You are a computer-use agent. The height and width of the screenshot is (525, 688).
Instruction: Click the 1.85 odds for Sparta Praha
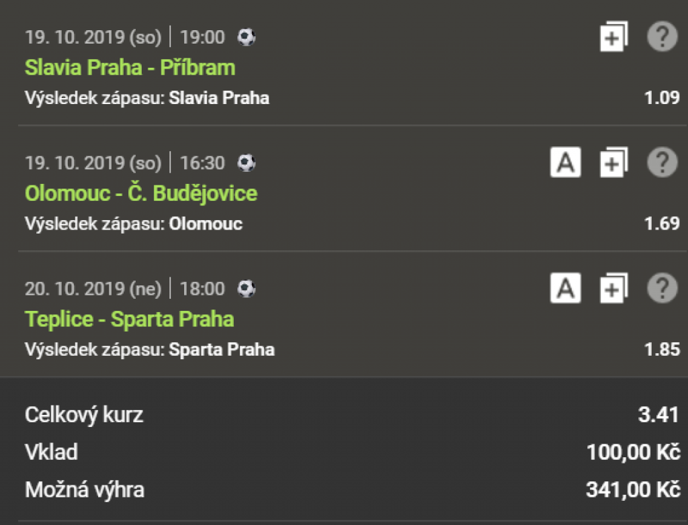(x=662, y=350)
